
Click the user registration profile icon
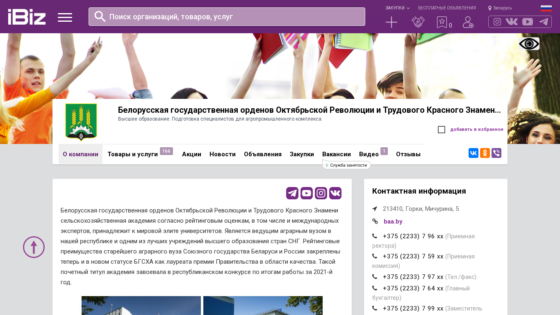coord(468,22)
